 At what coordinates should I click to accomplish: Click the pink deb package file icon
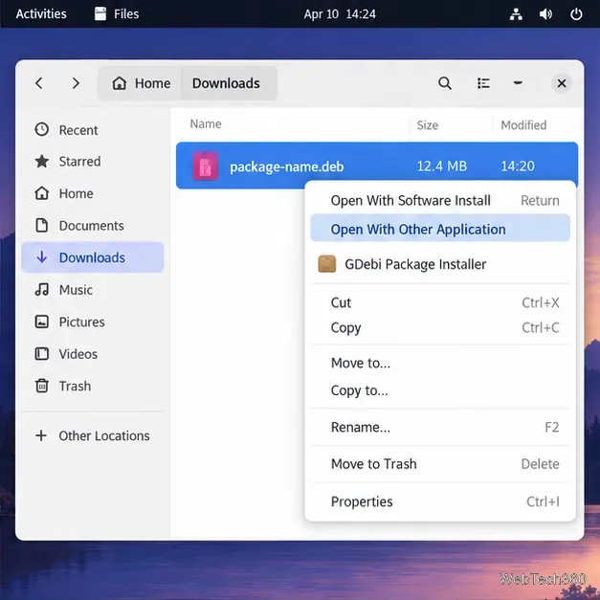206,167
